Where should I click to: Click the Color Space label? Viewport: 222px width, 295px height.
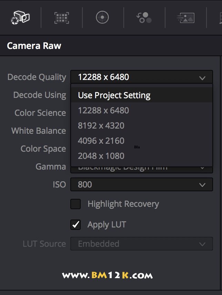43,149
